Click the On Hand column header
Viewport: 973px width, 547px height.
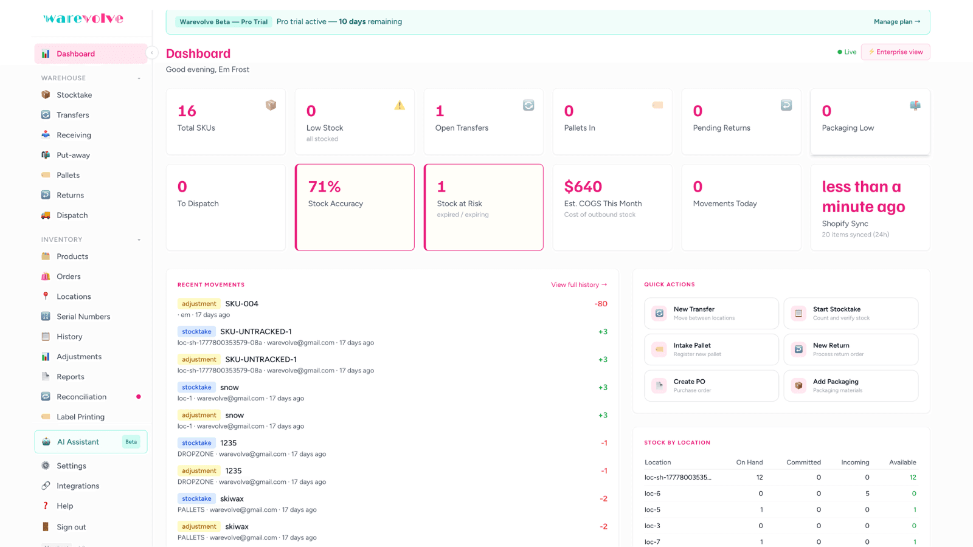point(749,463)
